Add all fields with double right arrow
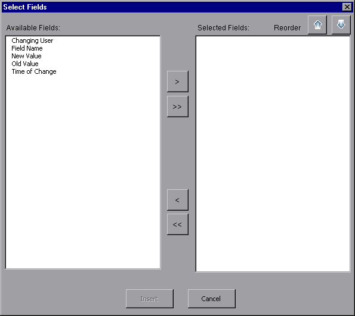 pos(178,107)
